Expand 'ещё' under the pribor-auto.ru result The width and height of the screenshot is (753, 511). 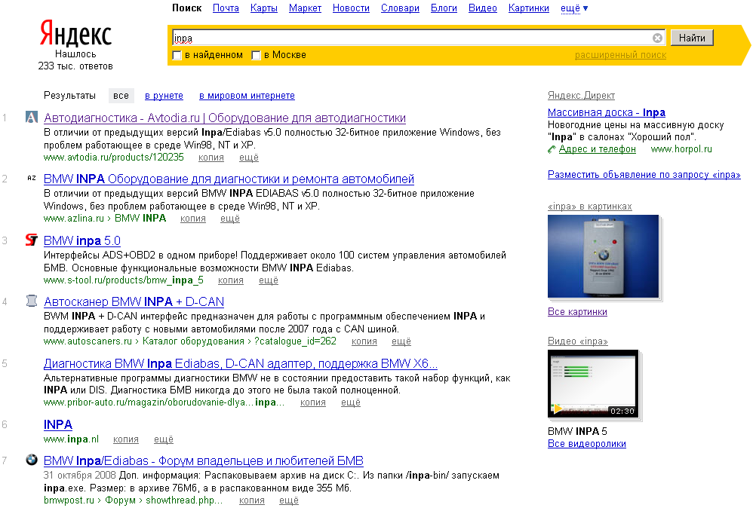pos(351,402)
